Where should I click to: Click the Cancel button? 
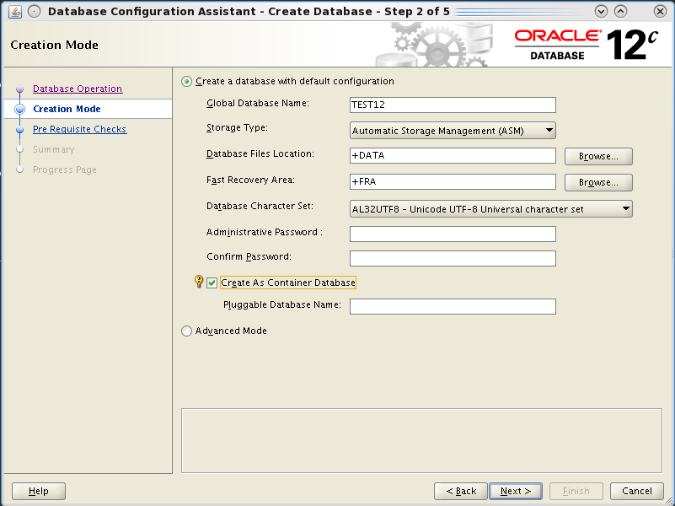tap(637, 491)
